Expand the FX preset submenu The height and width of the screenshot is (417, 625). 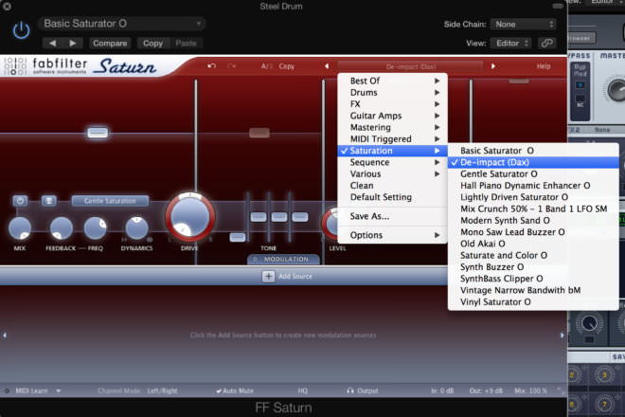393,103
